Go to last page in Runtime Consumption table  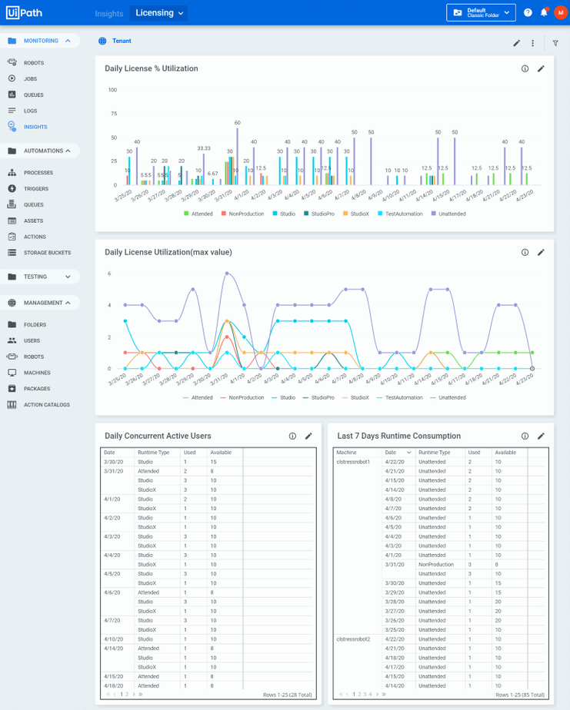[384, 694]
